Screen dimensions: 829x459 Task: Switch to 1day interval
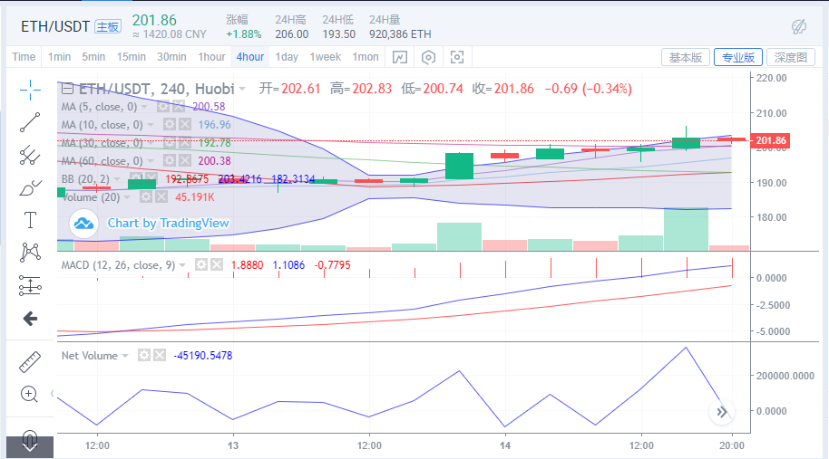coord(287,57)
